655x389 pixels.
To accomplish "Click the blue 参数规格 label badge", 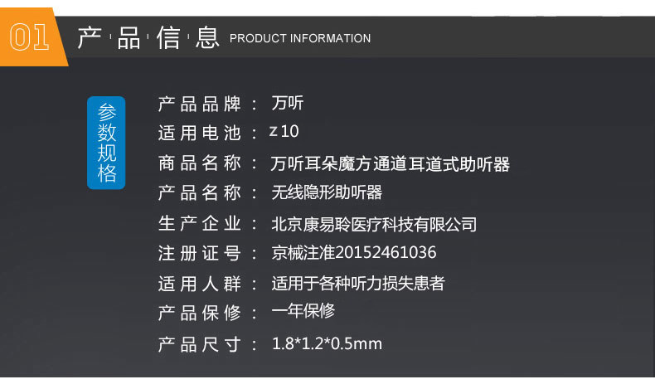I will pyautogui.click(x=106, y=143).
